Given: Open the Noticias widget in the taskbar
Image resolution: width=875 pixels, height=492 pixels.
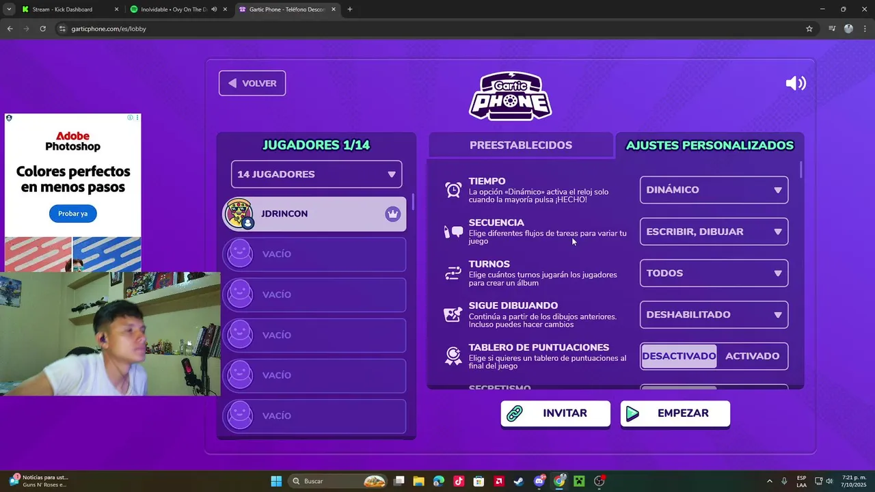Looking at the screenshot, I should (38, 481).
